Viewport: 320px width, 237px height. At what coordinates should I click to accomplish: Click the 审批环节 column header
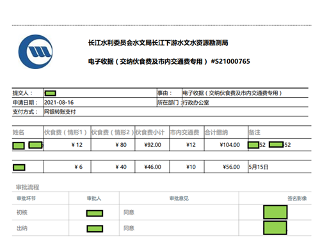tap(26, 199)
